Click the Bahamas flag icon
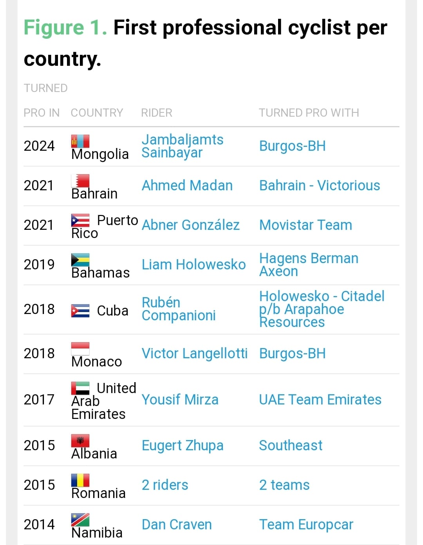Screen dimensions: 423x545 80,260
